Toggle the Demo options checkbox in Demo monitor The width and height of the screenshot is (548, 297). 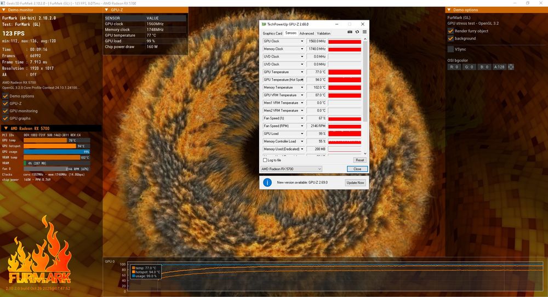[x=5, y=96]
